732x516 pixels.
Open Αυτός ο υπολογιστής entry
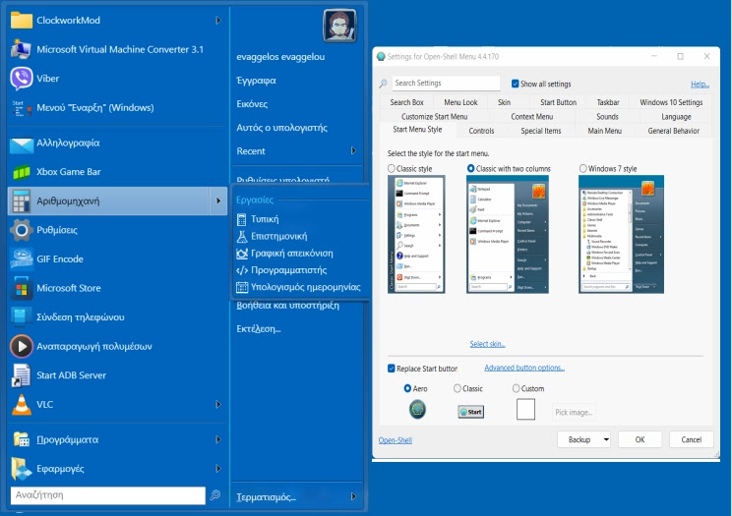pyautogui.click(x=282, y=128)
